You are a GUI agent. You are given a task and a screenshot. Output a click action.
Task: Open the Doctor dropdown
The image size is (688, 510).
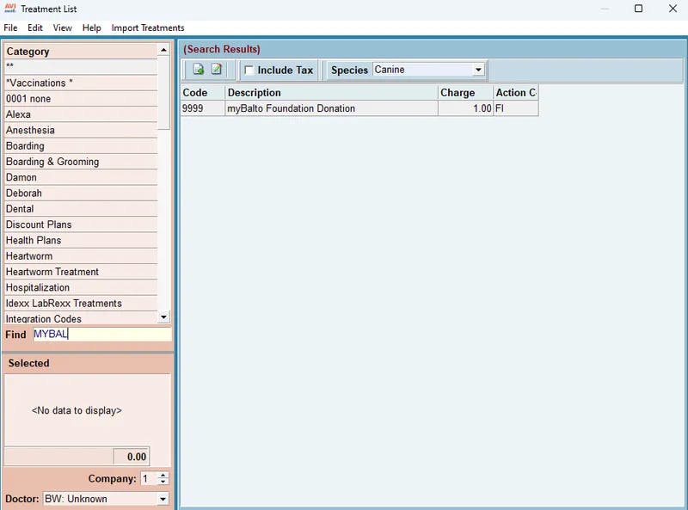tap(163, 499)
